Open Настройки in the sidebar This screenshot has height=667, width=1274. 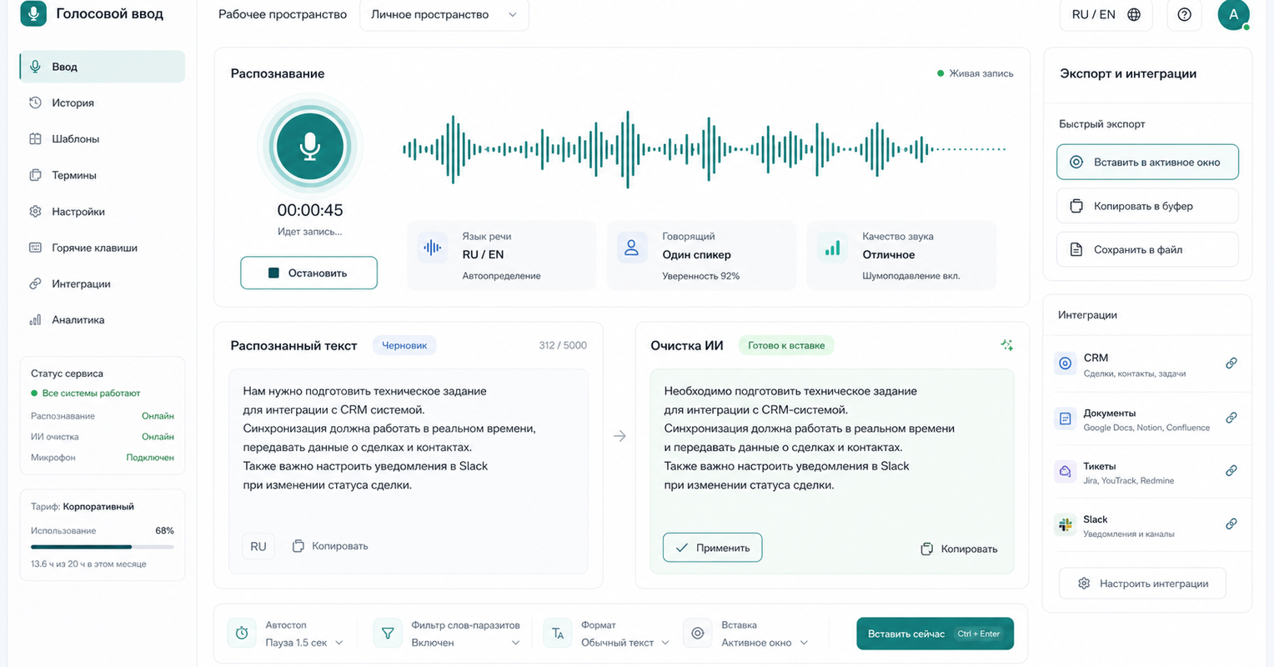[103, 211]
